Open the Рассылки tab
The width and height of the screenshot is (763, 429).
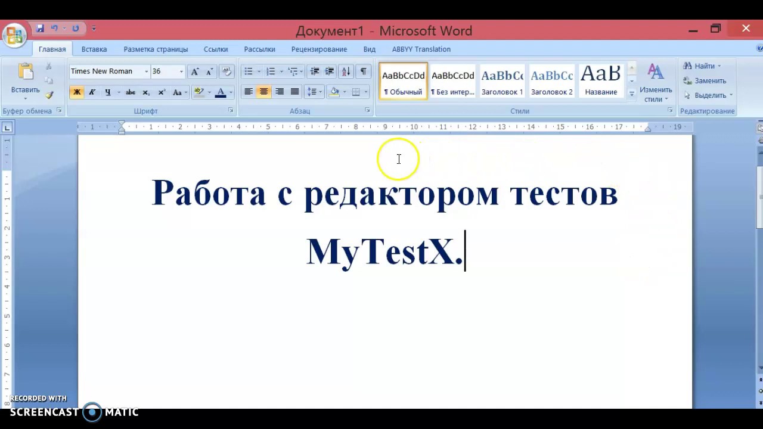259,49
